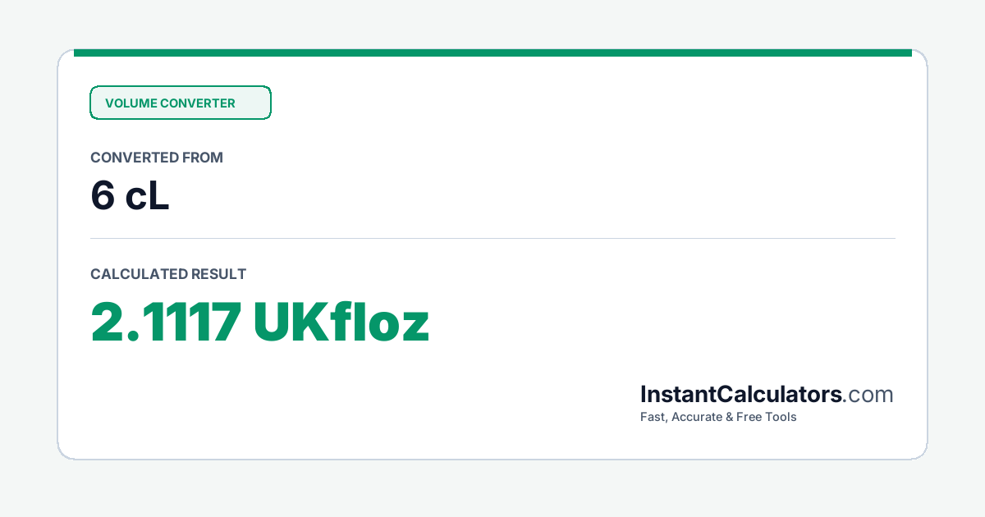The height and width of the screenshot is (517, 985).
Task: Open the InstantCalculators brand link
Action: (741, 395)
